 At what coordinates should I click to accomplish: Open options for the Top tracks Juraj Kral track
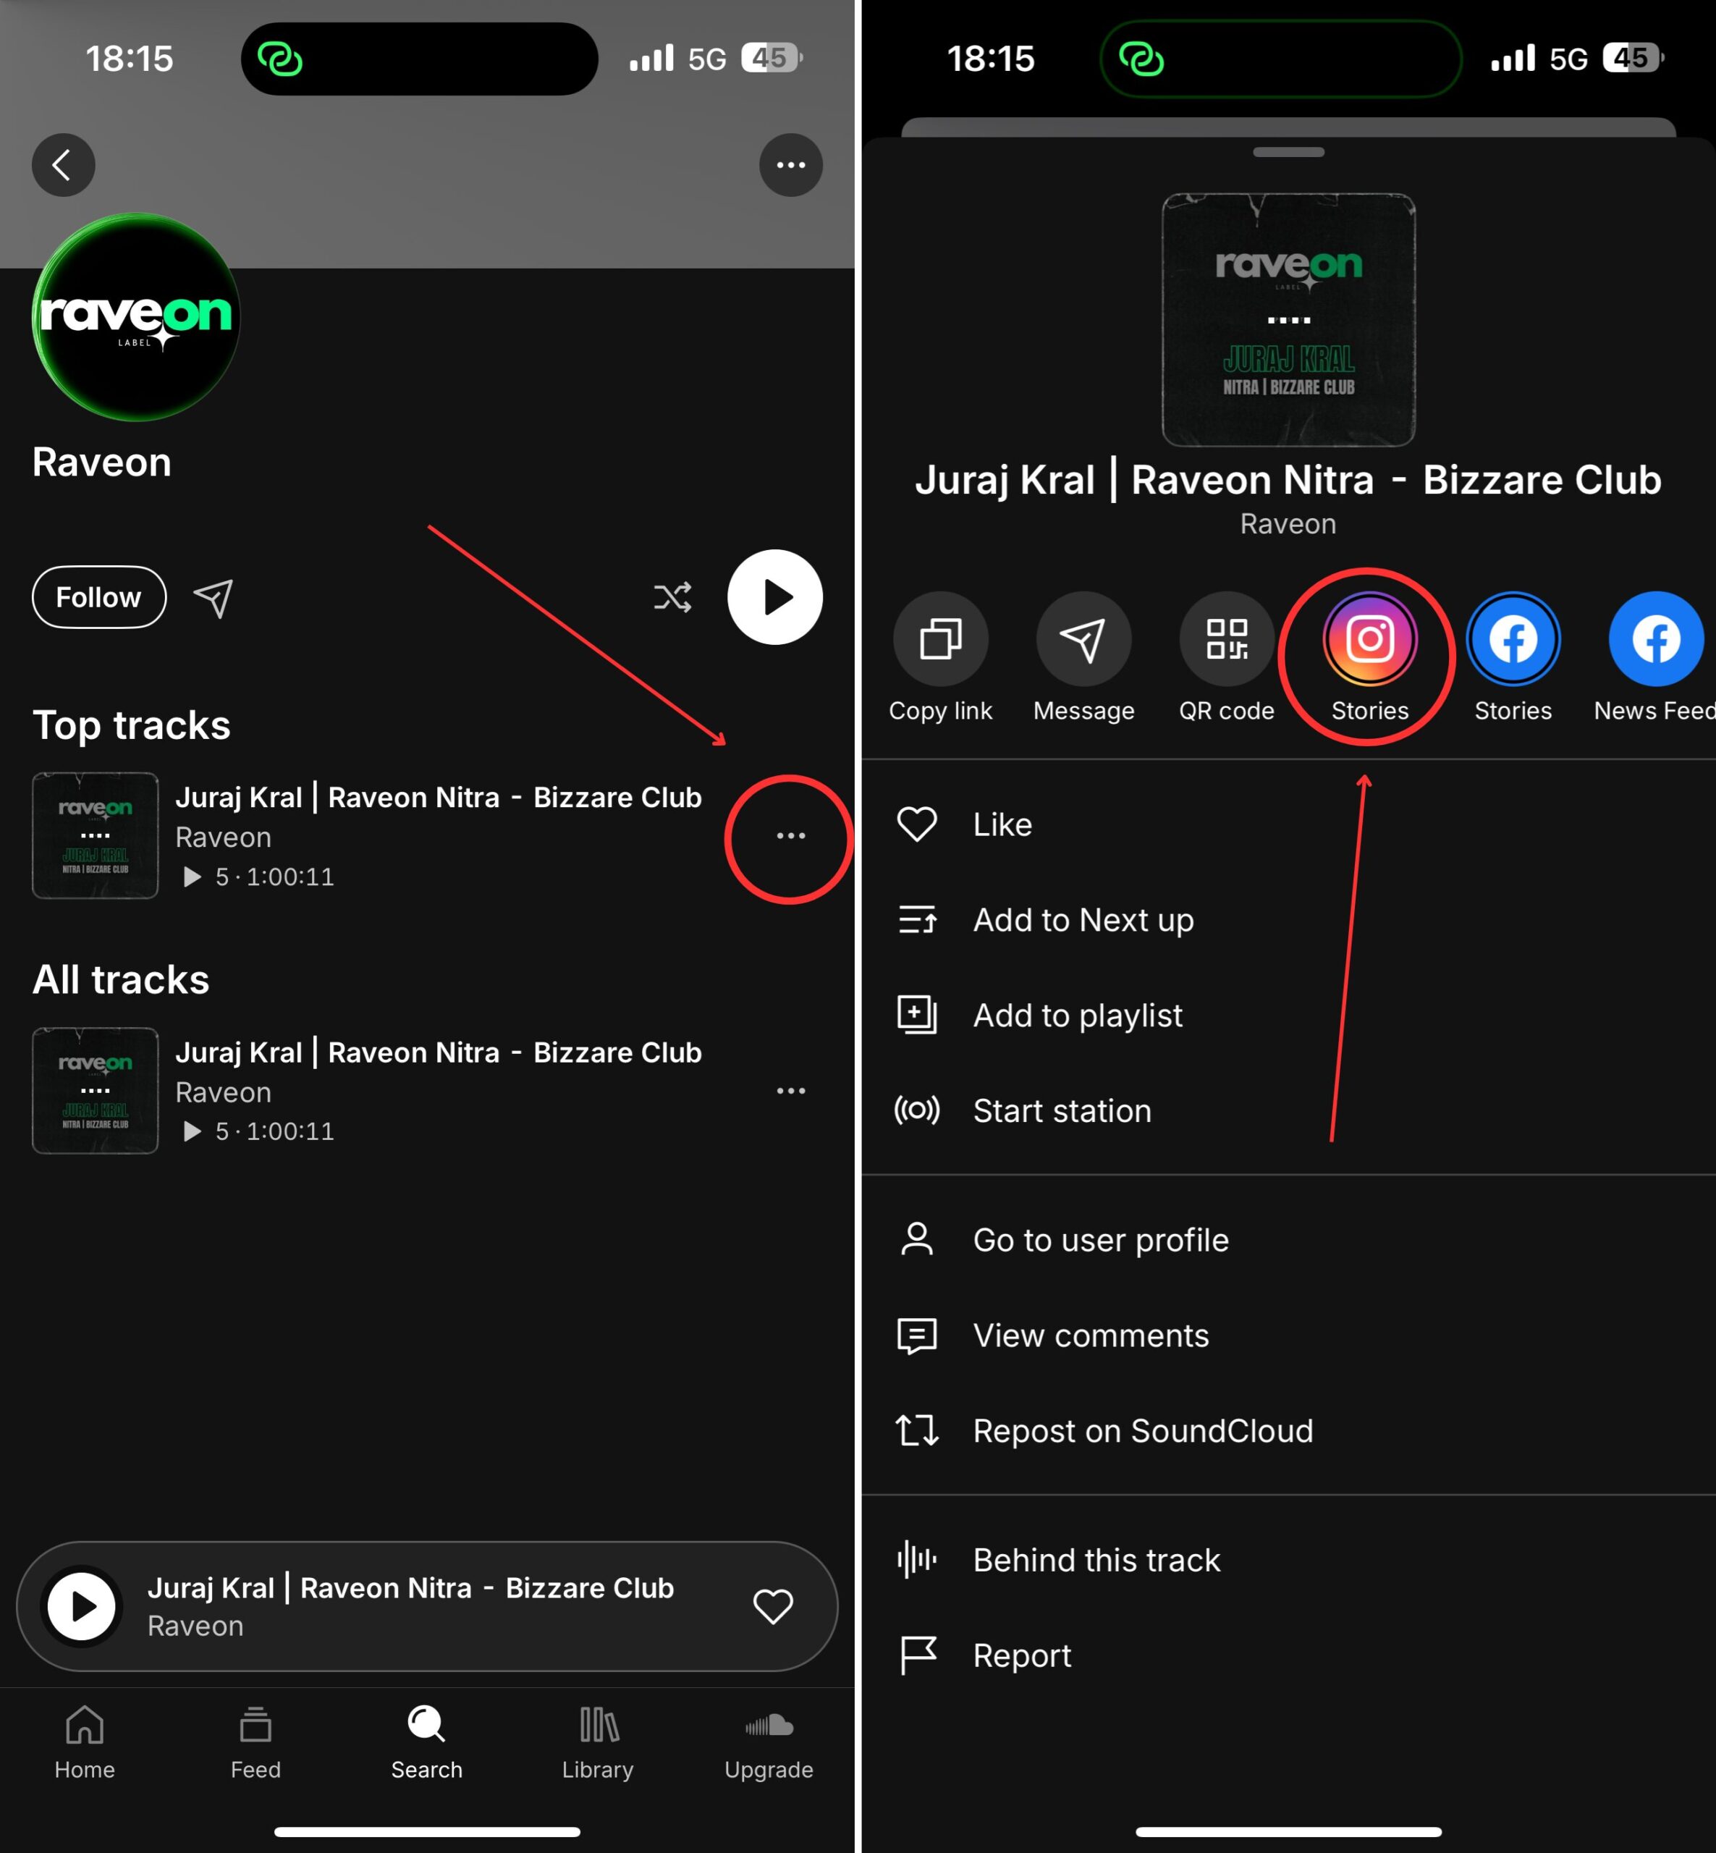790,836
